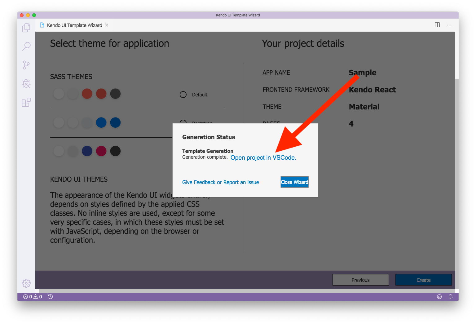Click first red swatch in Default theme row
476x324 pixels.
click(x=87, y=94)
